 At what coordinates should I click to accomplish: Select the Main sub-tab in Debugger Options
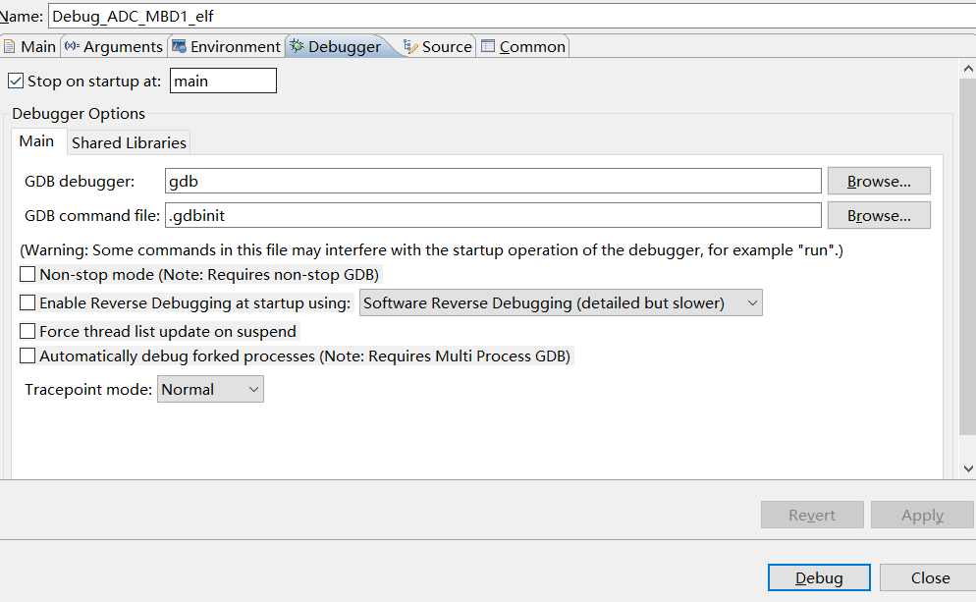tap(36, 141)
